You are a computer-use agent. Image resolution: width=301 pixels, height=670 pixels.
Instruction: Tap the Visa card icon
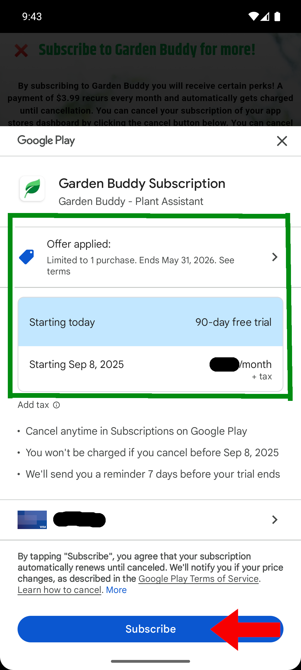pos(32,520)
